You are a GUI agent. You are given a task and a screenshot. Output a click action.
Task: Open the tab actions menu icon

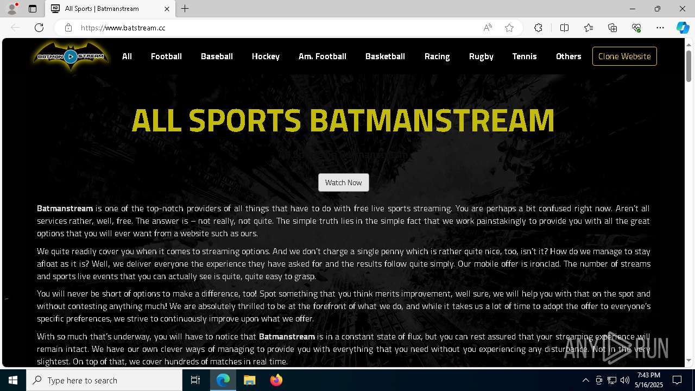click(x=33, y=9)
